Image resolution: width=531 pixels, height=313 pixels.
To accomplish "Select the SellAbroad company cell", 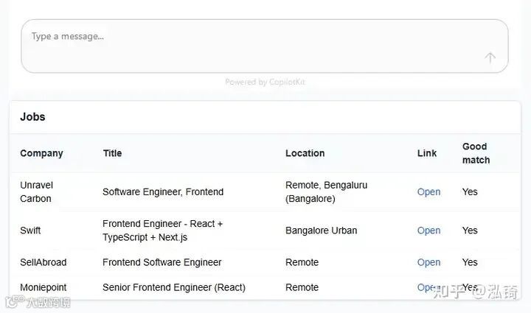I will point(43,262).
